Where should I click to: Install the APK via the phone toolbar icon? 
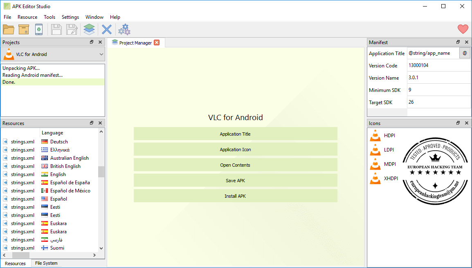click(x=39, y=29)
